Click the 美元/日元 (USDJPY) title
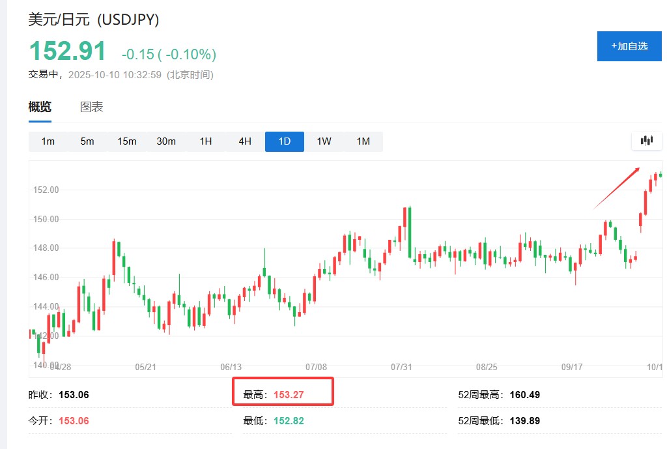 (x=94, y=20)
